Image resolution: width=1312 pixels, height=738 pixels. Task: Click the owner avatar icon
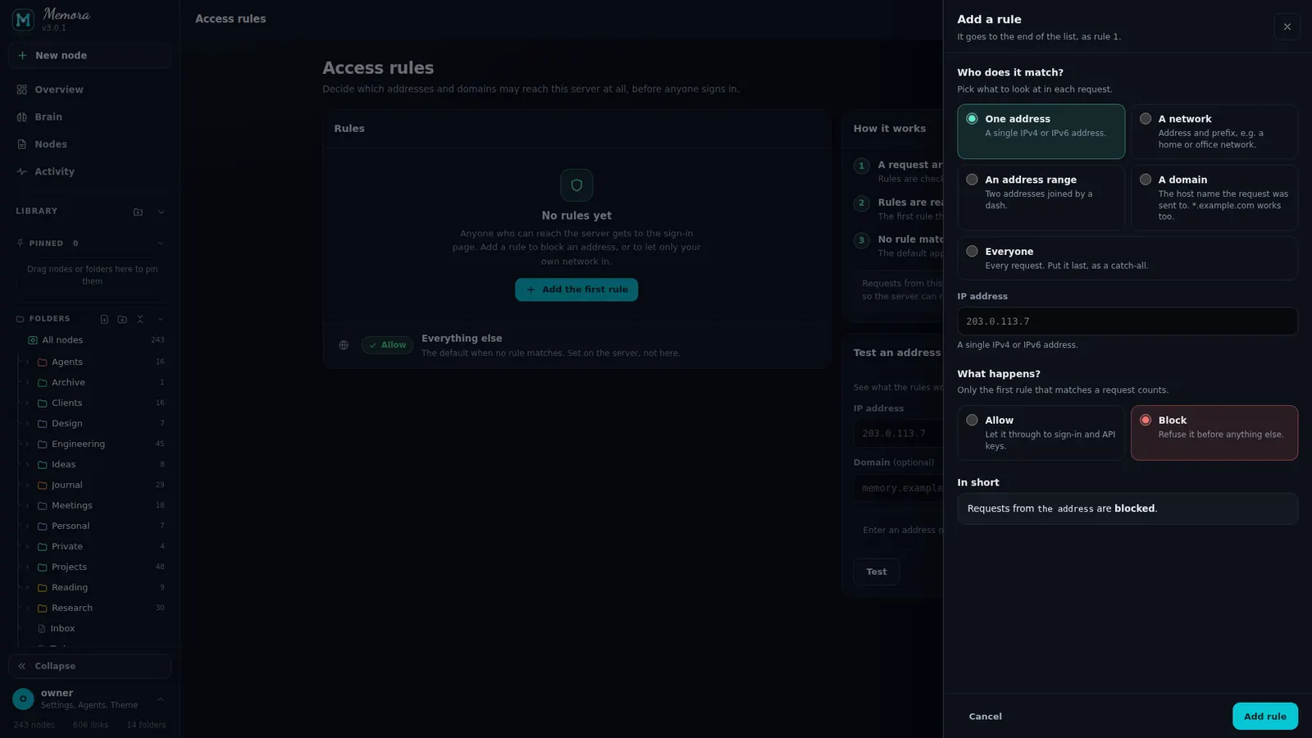click(x=23, y=699)
